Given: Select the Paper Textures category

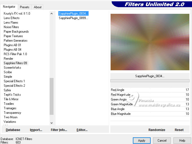Looking at the screenshot, I should 13,36.
